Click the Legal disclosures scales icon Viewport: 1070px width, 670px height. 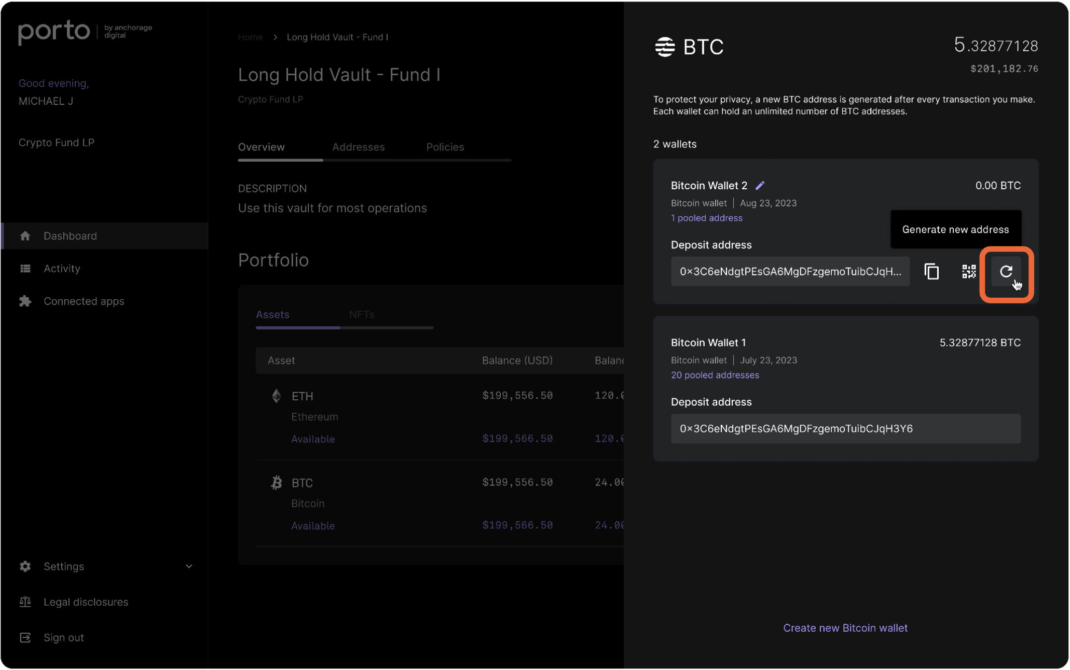[25, 602]
